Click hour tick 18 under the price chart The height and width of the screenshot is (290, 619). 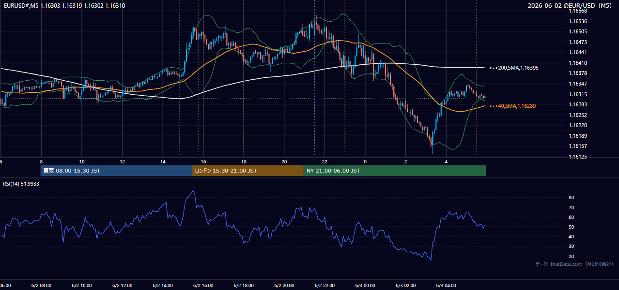244,161
